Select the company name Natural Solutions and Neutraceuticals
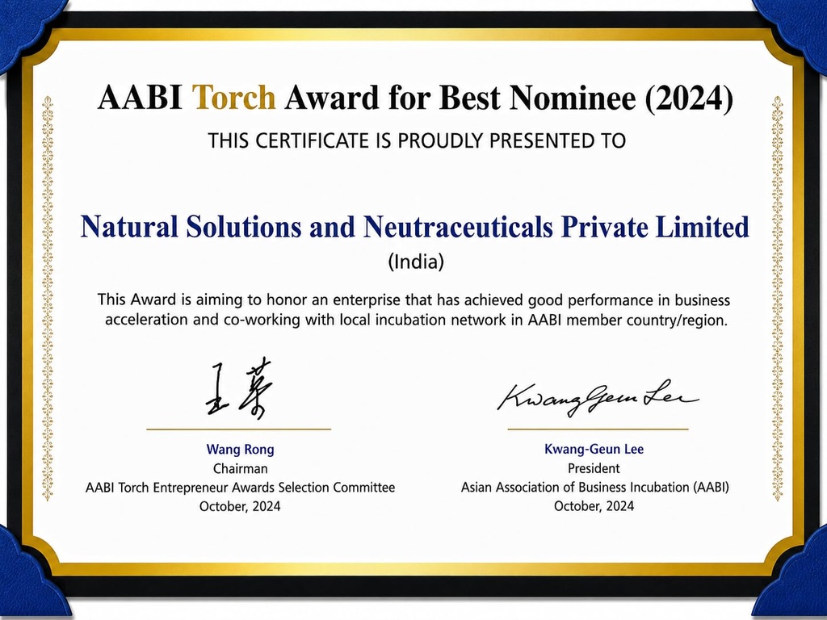The image size is (827, 620). click(x=317, y=227)
